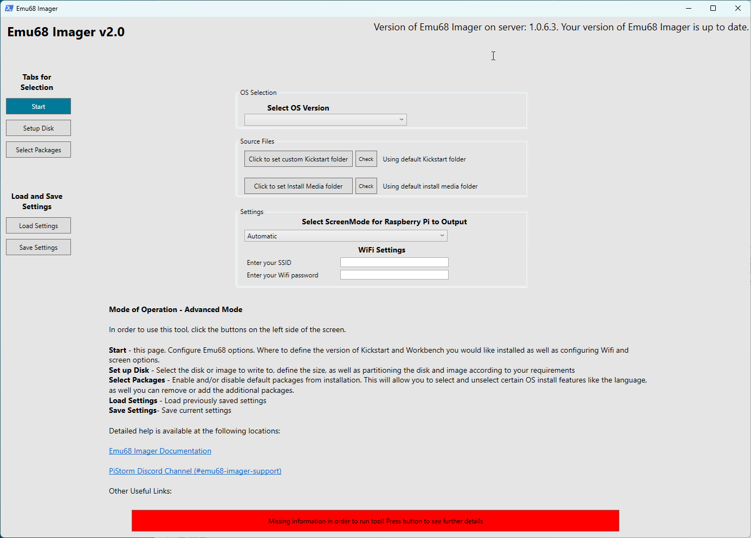Open the ScreenMode Automatic dropdown

346,236
